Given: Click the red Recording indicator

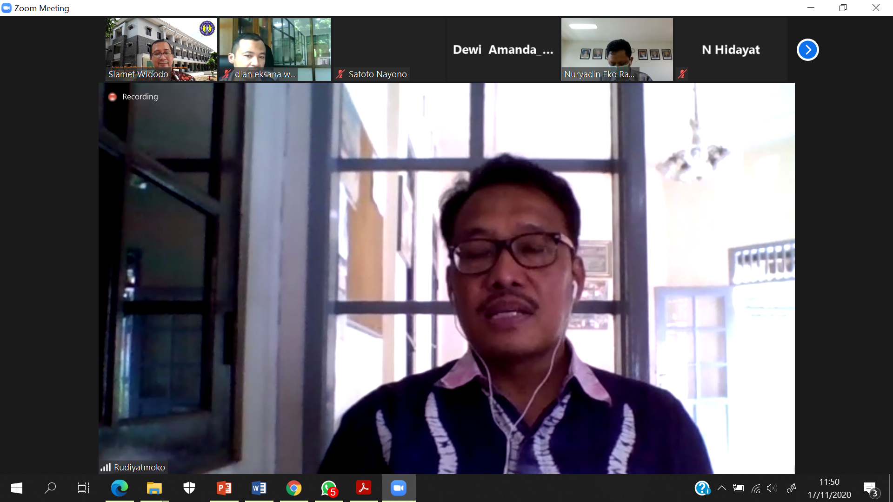Looking at the screenshot, I should pyautogui.click(x=112, y=97).
